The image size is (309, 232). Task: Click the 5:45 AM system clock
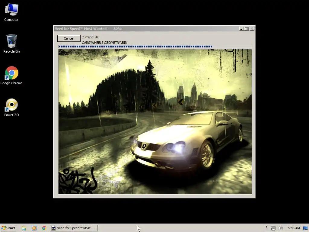294,228
